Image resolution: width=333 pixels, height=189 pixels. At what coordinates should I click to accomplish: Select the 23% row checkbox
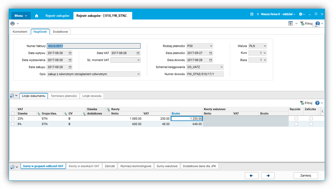pos(13,119)
